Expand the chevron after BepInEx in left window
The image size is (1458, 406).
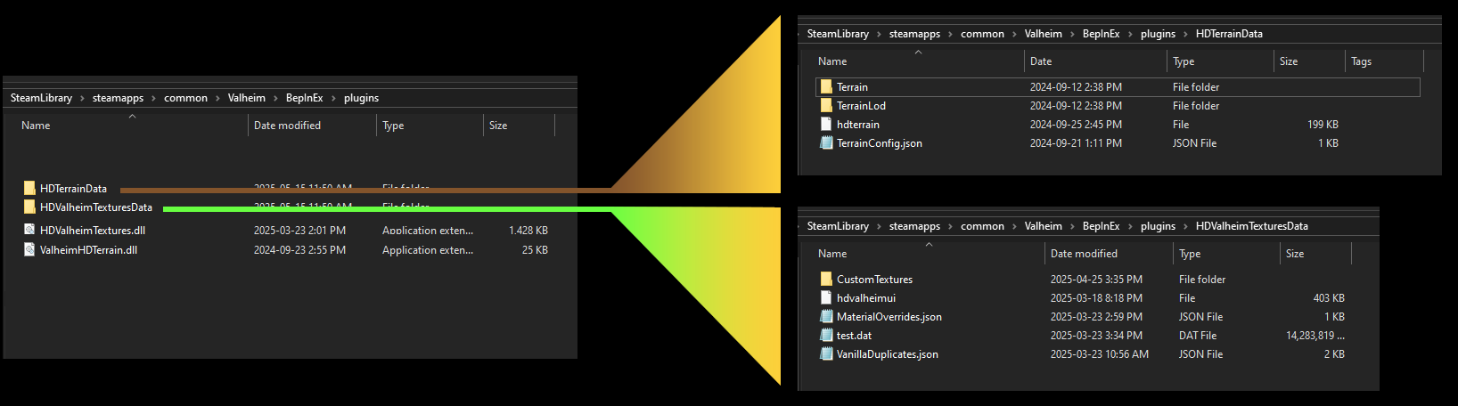tap(334, 99)
